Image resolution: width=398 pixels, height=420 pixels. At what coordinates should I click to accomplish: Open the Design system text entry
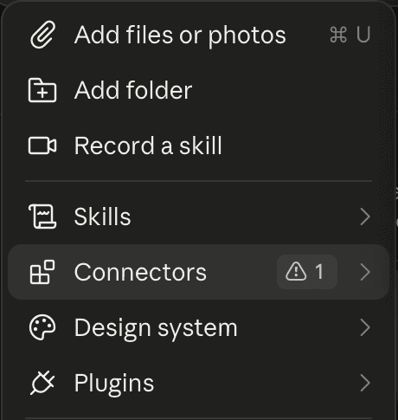coord(156,328)
